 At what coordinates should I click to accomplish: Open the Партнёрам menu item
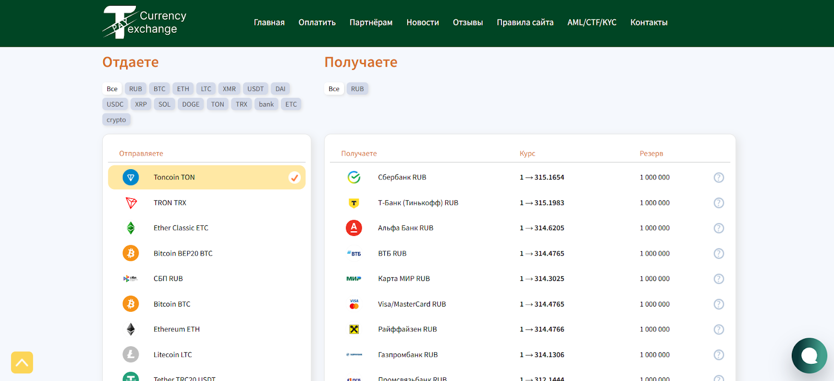point(371,22)
